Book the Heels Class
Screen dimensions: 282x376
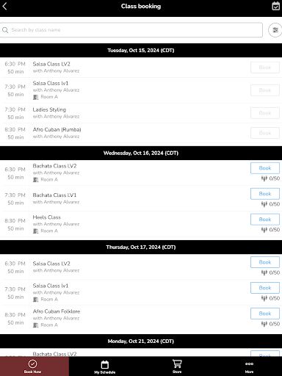[x=265, y=220]
